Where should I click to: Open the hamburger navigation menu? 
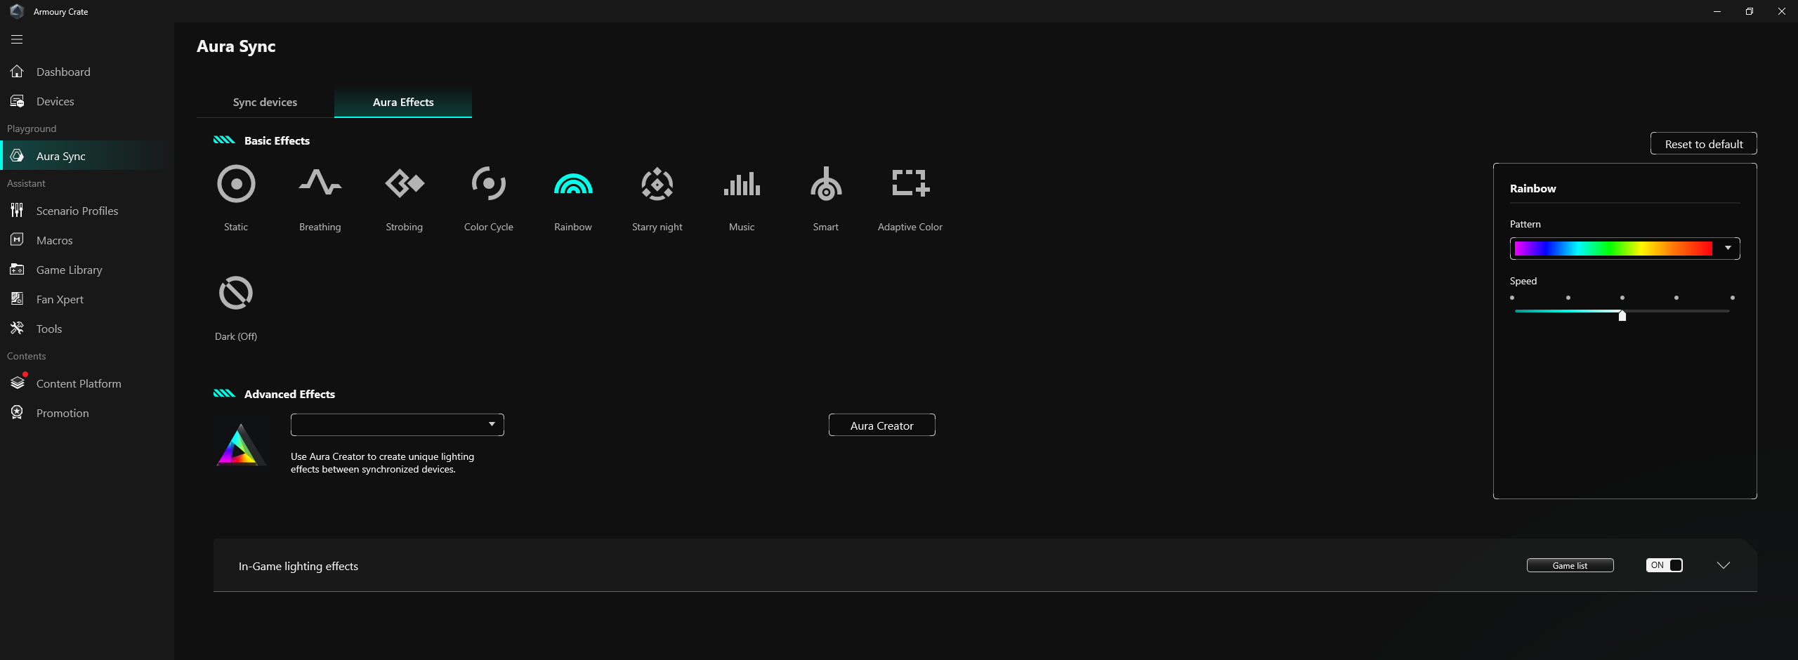tap(17, 39)
